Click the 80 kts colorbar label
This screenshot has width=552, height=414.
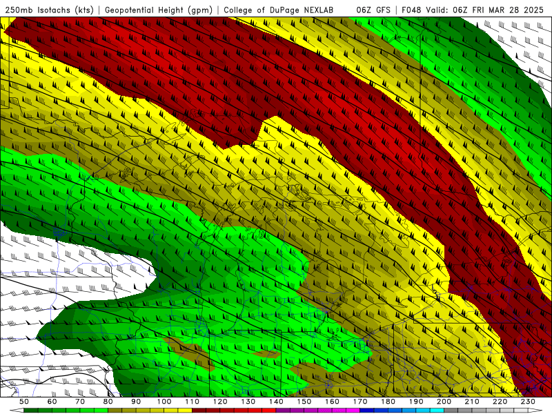[x=108, y=402]
